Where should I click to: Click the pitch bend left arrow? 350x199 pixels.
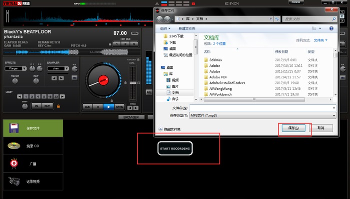tap(130, 108)
